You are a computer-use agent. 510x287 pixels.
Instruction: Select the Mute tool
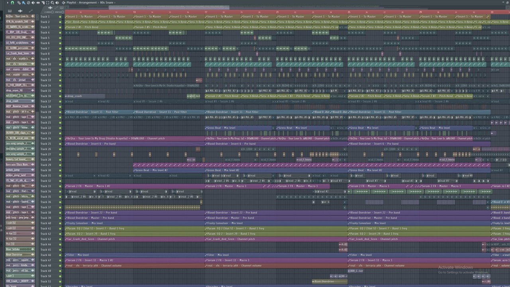pos(33,3)
